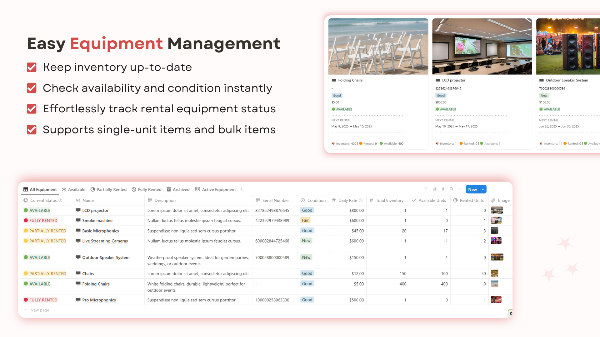Viewport: 600px width, 337px height.
Task: Click the $800.00 price on LCD projector card
Action: pyautogui.click(x=441, y=102)
